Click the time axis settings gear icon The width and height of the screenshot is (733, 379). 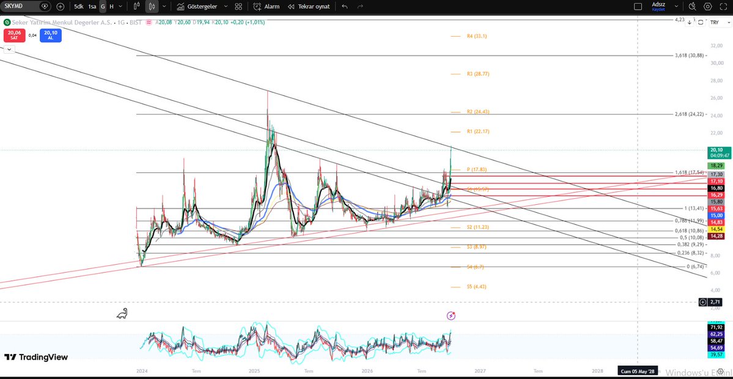tap(720, 370)
